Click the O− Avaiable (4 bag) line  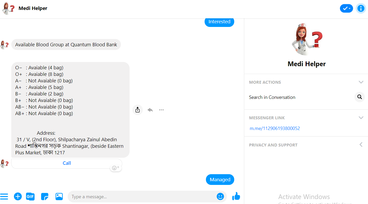point(39,68)
